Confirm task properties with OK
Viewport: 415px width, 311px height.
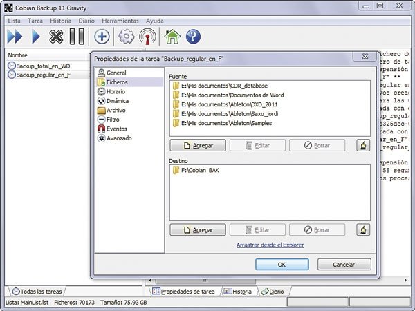282,265
